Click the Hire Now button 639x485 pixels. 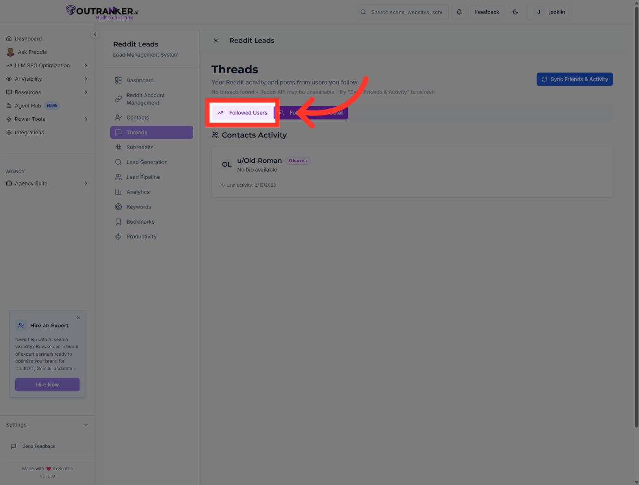point(48,384)
